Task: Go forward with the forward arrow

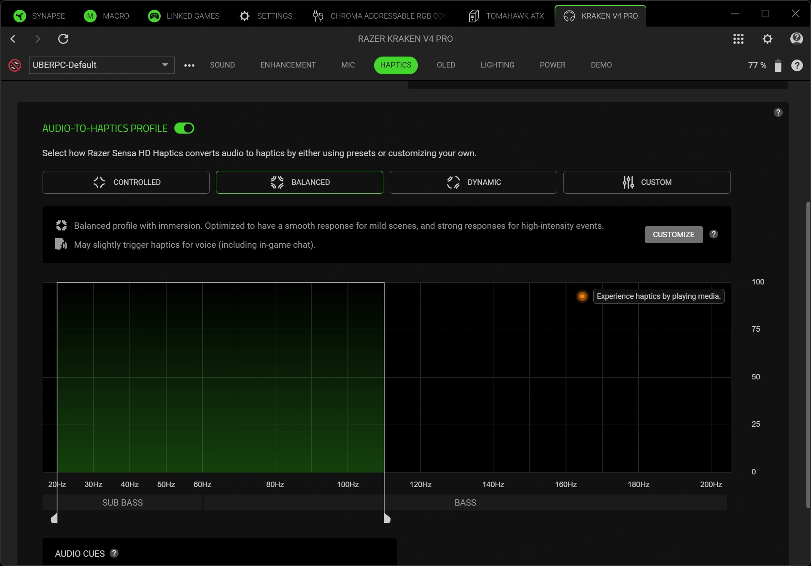Action: coord(38,39)
